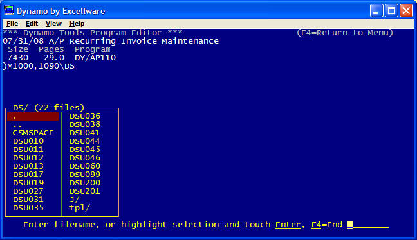The image size is (417, 240).
Task: Click the pages value 29.0
Action: [x=54, y=58]
